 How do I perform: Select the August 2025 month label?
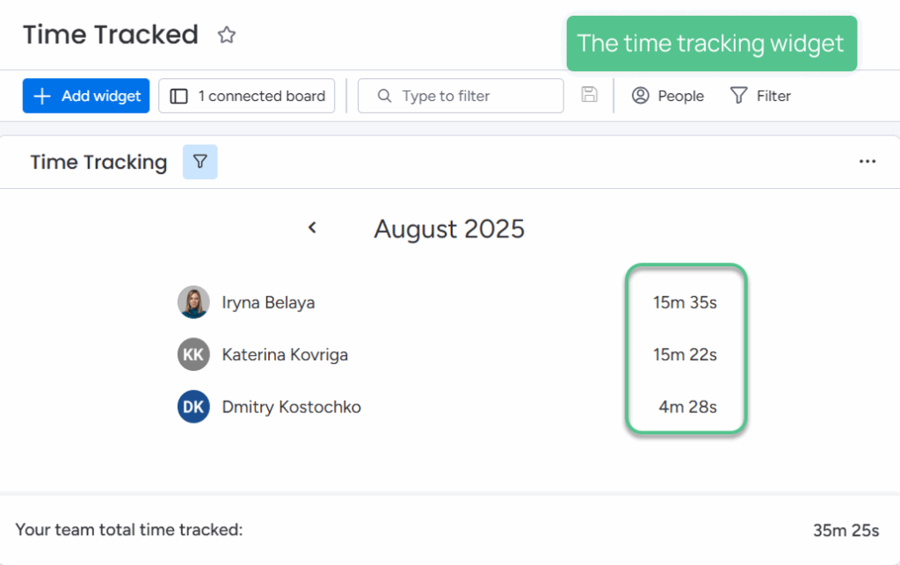(449, 228)
